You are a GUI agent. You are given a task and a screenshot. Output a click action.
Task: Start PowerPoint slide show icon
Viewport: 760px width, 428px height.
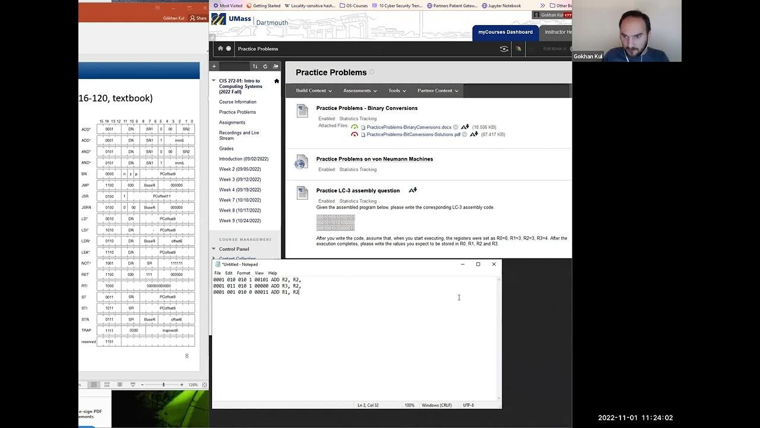point(132,385)
